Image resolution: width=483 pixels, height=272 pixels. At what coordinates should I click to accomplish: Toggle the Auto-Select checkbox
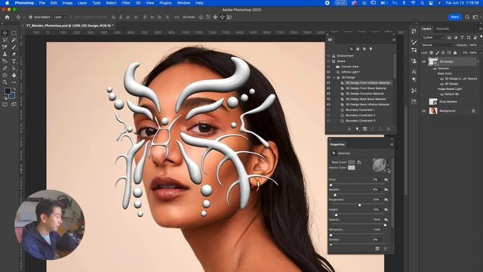click(30, 17)
